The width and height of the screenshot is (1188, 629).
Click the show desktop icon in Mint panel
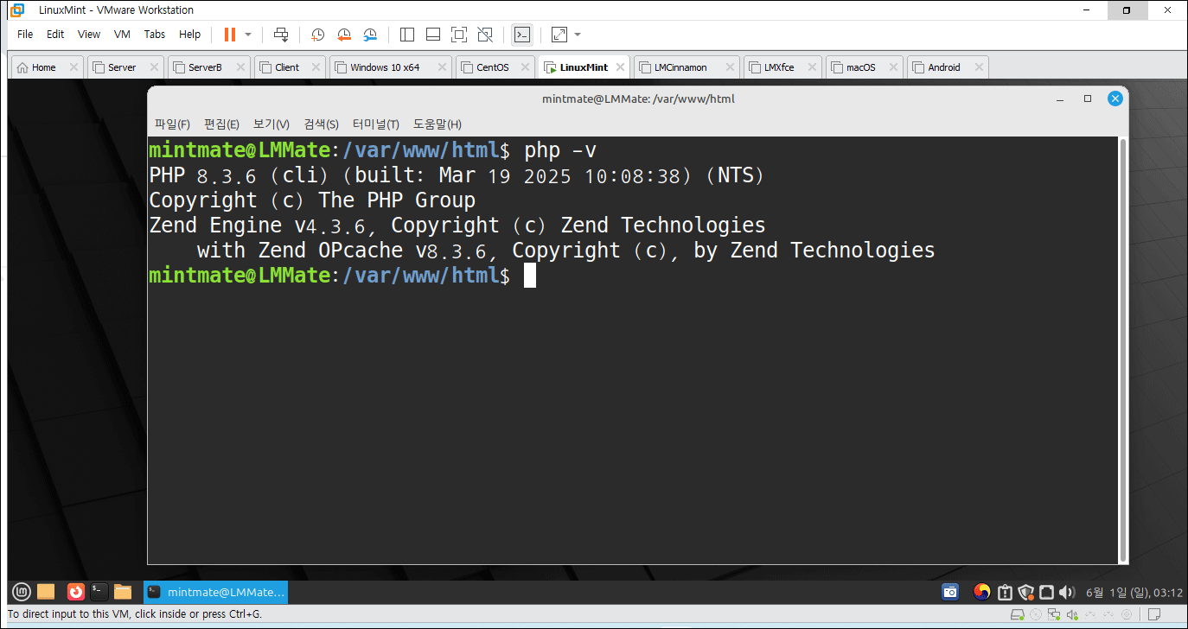47,592
